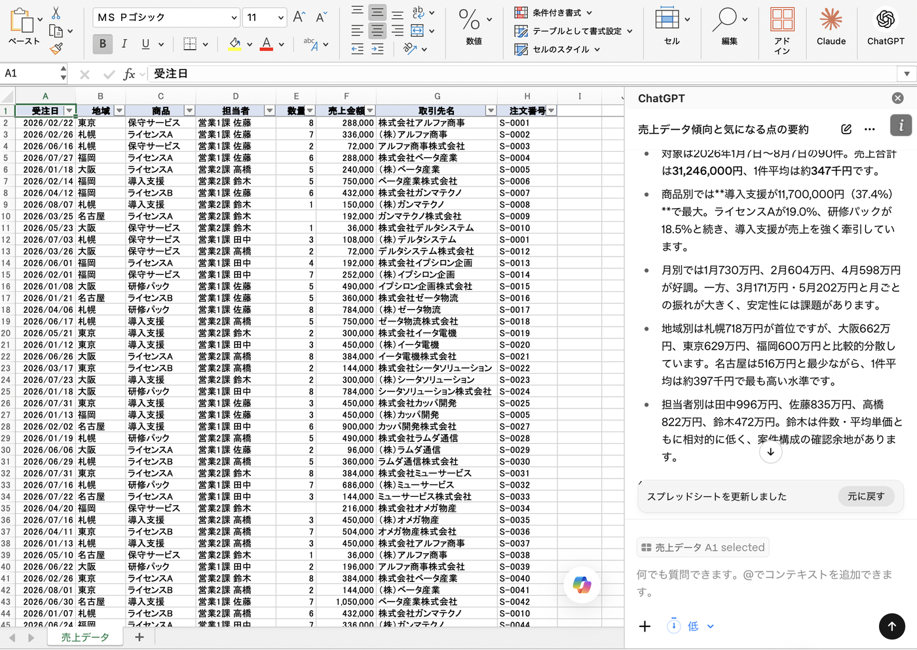Image resolution: width=917 pixels, height=650 pixels.
Task: Decrease font size with the smaller A icon
Action: [321, 17]
